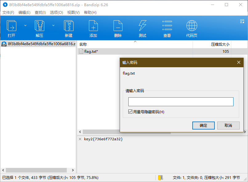This screenshot has height=182, width=248.
Task: Expand the dropdown arrow next to 打开
Action: pos(25,25)
